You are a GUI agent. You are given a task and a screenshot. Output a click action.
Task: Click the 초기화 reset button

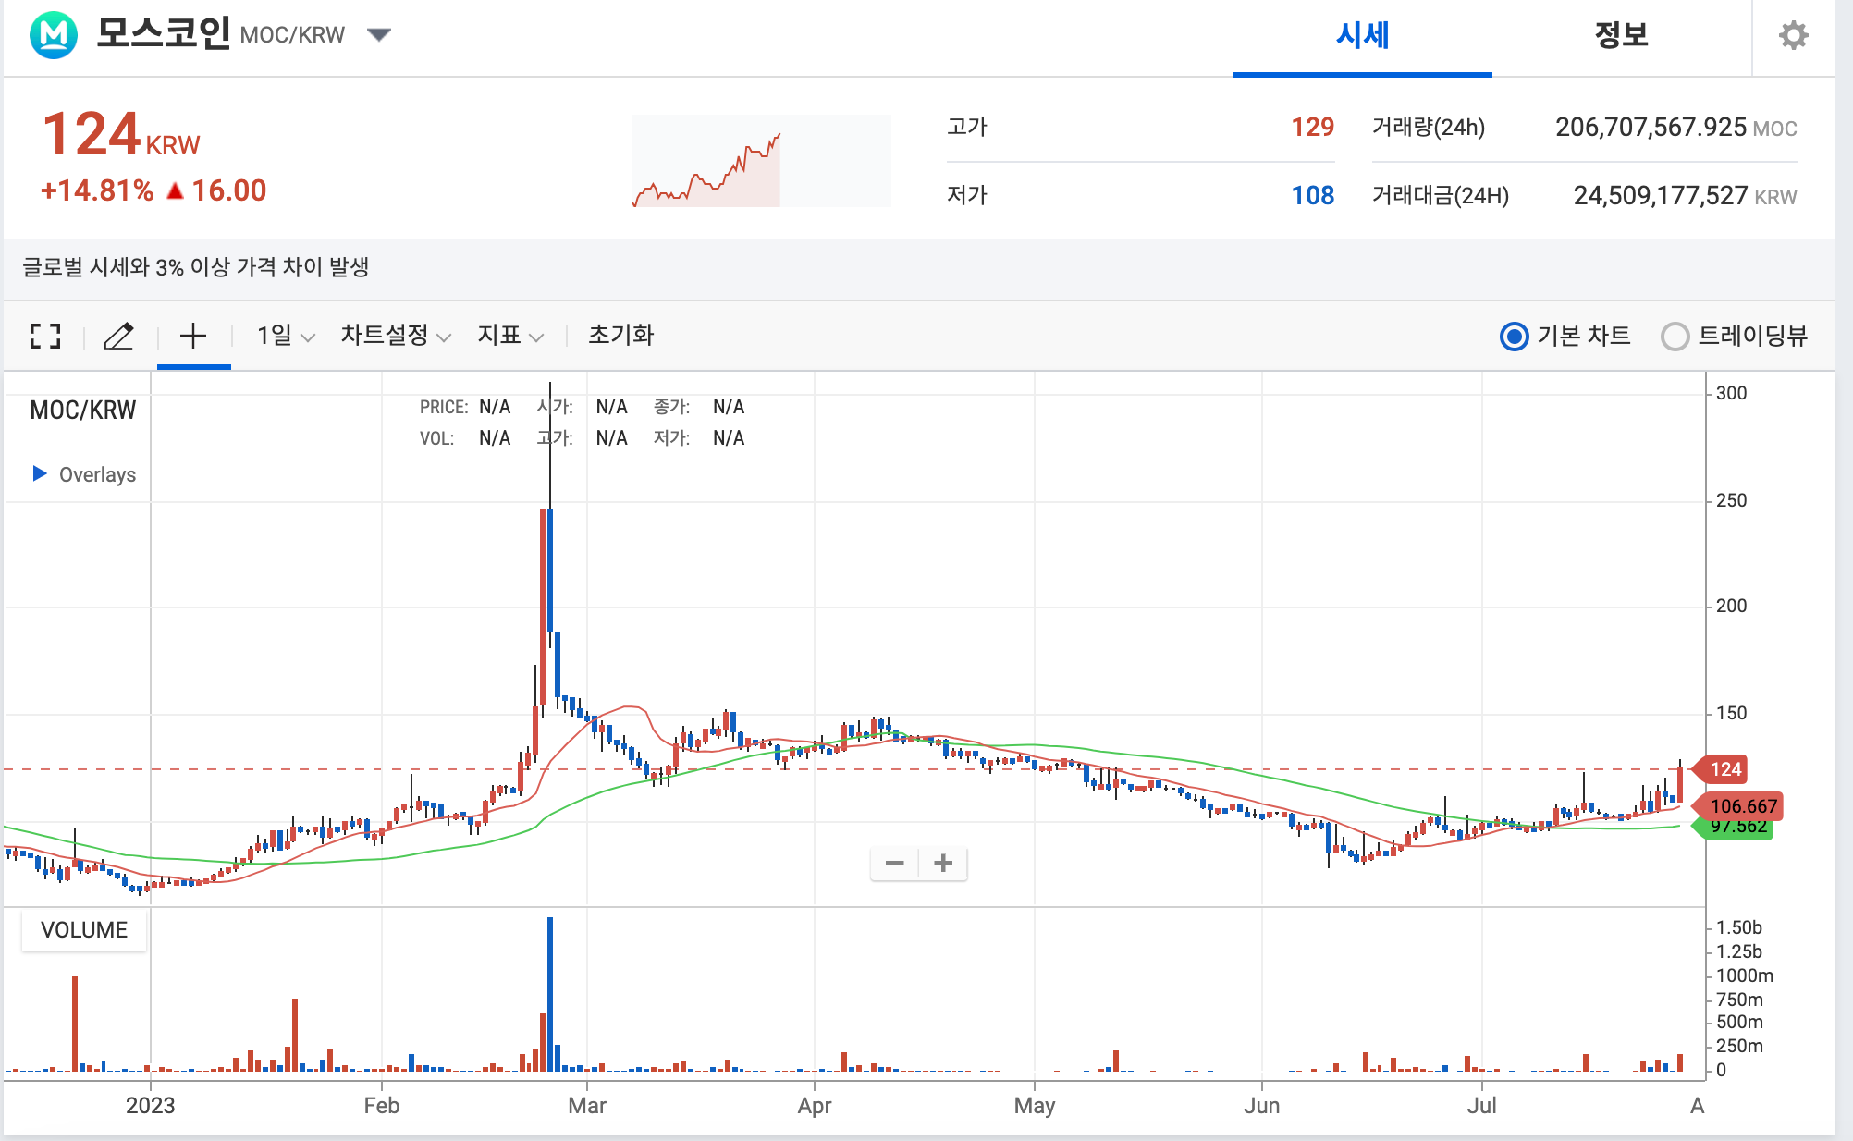pos(620,336)
